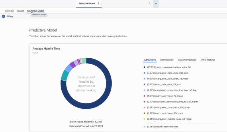Add a new tab with plus icon
227x132 pixels.
(x=156, y=3)
